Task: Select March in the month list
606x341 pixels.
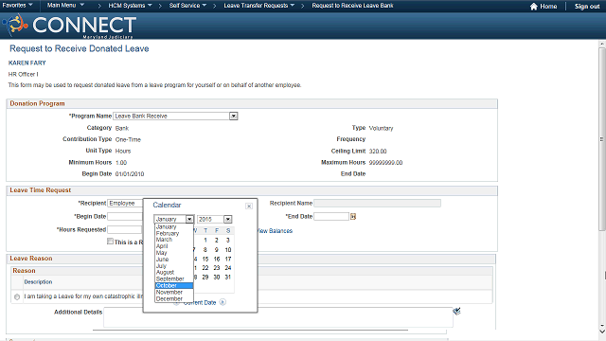Action: 174,240
